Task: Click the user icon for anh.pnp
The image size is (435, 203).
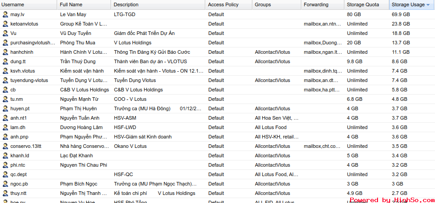Action: (x=5, y=137)
